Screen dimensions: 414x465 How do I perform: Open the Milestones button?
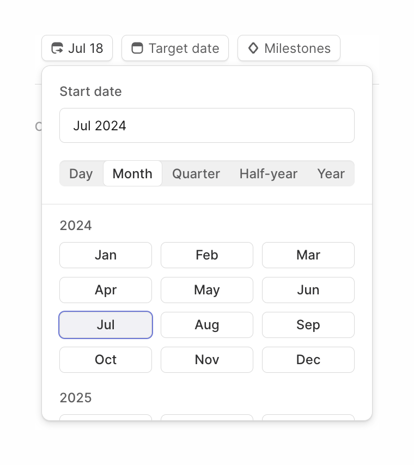289,48
